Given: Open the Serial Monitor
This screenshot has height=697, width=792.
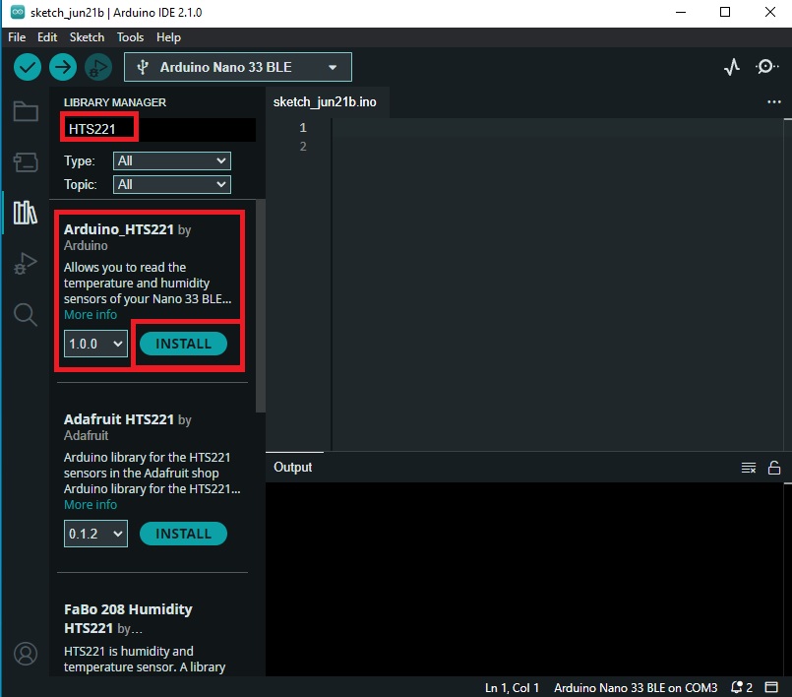Looking at the screenshot, I should pos(766,67).
